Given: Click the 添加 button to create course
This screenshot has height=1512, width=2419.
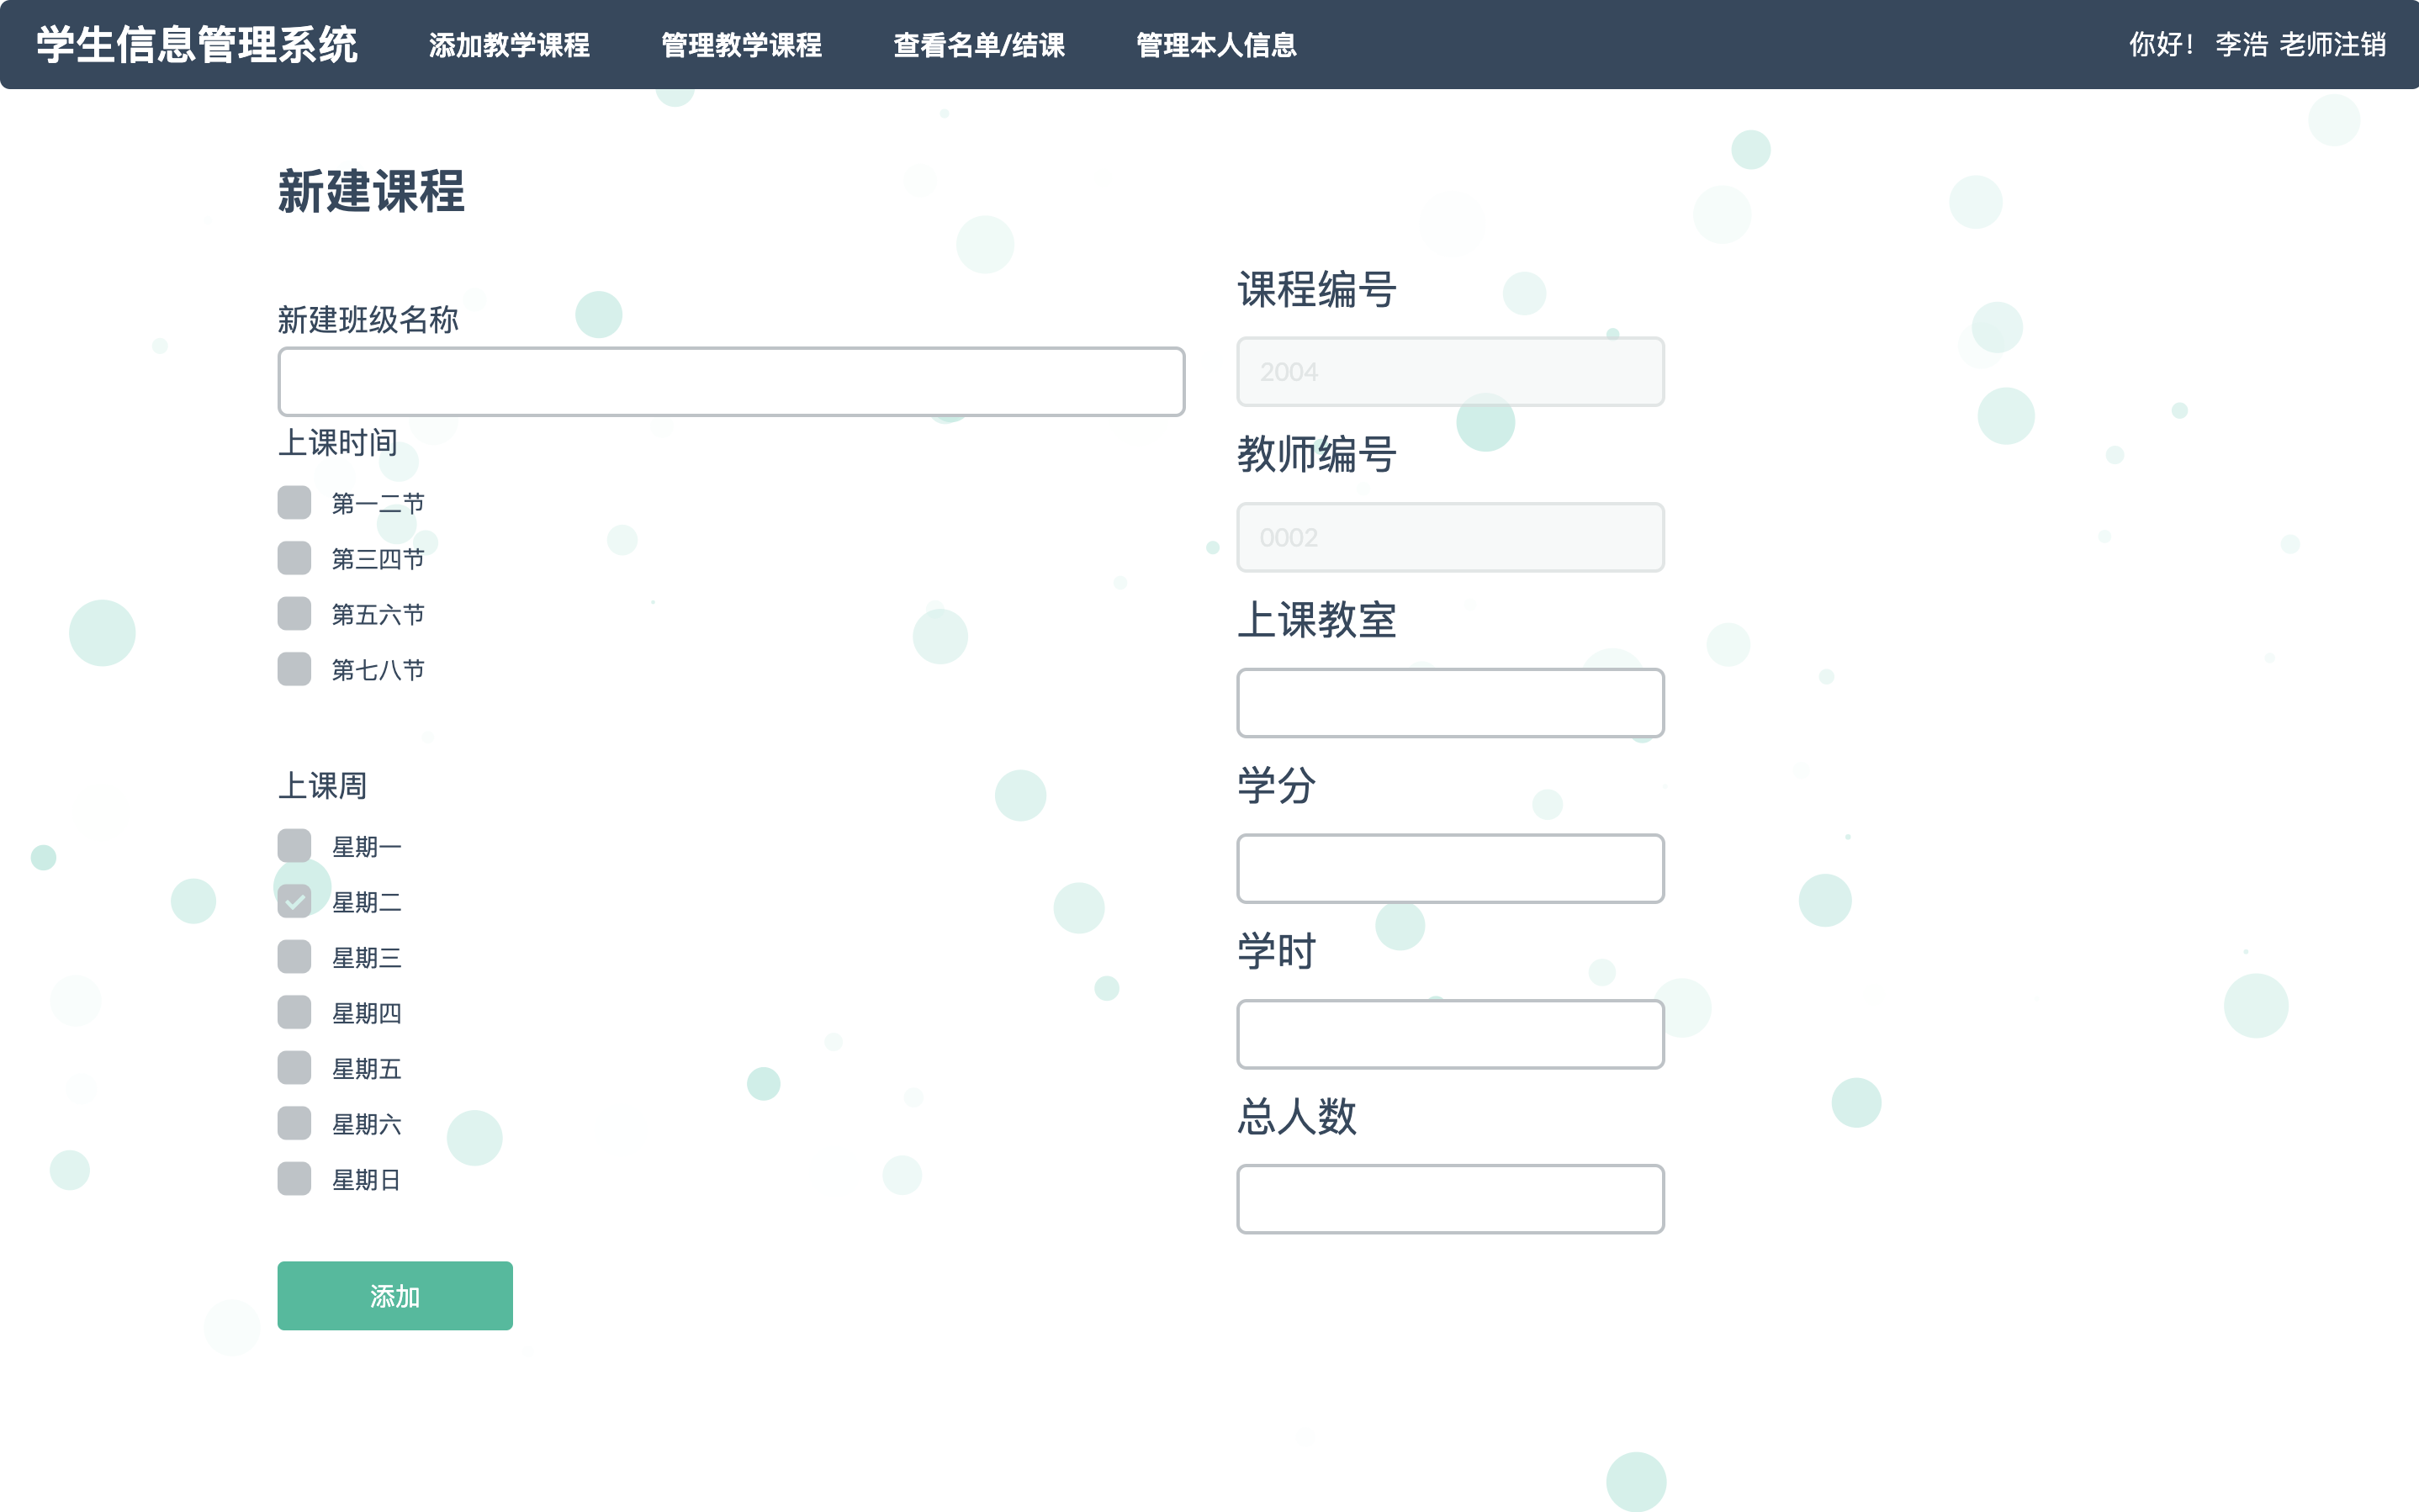Looking at the screenshot, I should [x=394, y=1295].
